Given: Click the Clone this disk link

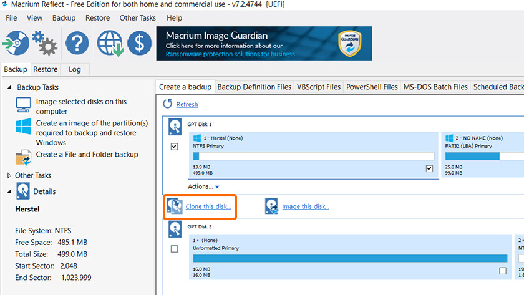Looking at the screenshot, I should coord(208,206).
